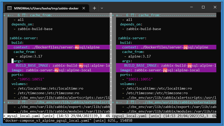Image resolution: width=224 pixels, height=126 pixels.
Task: Click left pane context server-mysql/alpine line
Action: click(x=59, y=47)
